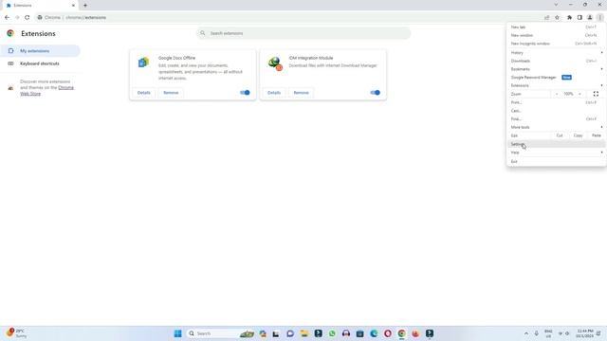Click Cut in the Edit row
The height and width of the screenshot is (341, 607).
560,135
